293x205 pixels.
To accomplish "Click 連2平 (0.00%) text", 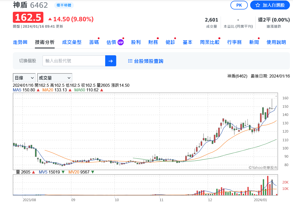I will pyautogui.click(x=274, y=20).
